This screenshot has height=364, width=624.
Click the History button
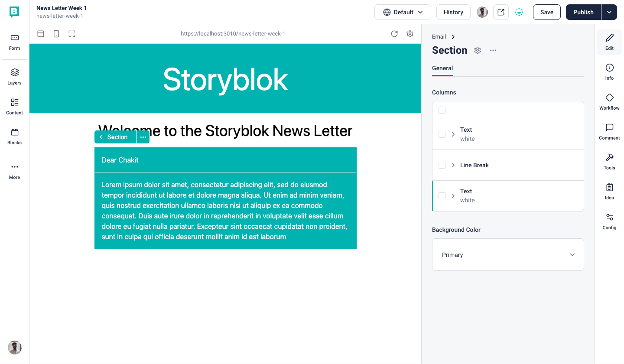[453, 12]
